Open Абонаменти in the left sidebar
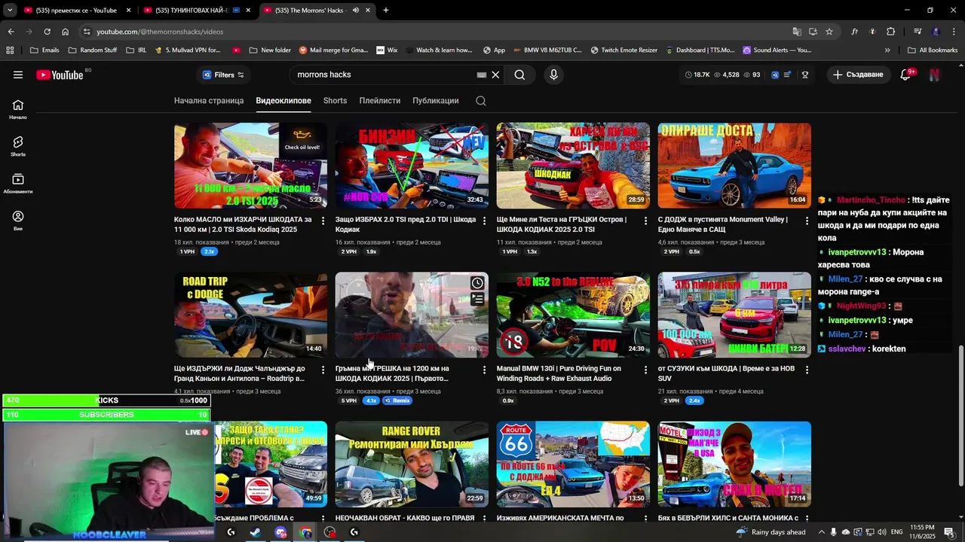This screenshot has height=542, width=965. (x=18, y=183)
